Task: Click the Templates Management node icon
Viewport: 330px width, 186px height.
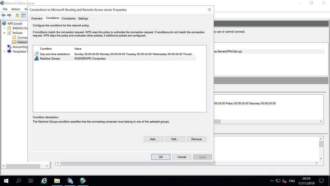Action: pyautogui.click(x=9, y=51)
